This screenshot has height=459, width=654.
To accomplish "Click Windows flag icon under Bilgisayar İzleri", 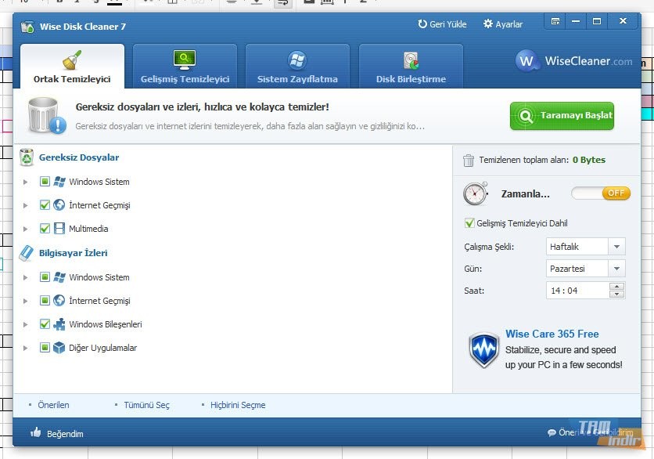I will [x=59, y=277].
